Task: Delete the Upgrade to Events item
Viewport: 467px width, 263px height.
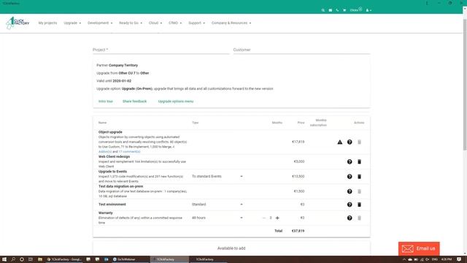Action: [x=360, y=177]
